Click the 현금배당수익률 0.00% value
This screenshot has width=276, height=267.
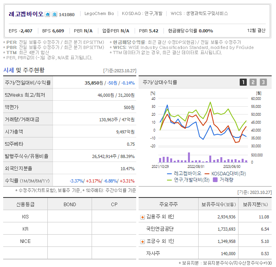tap(206, 31)
